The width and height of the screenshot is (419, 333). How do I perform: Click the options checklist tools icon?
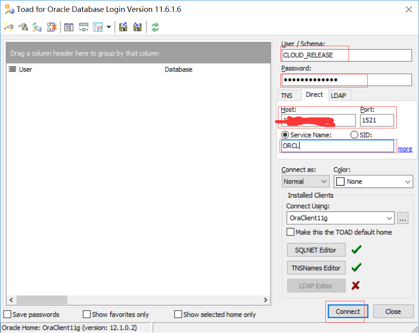tap(98, 27)
